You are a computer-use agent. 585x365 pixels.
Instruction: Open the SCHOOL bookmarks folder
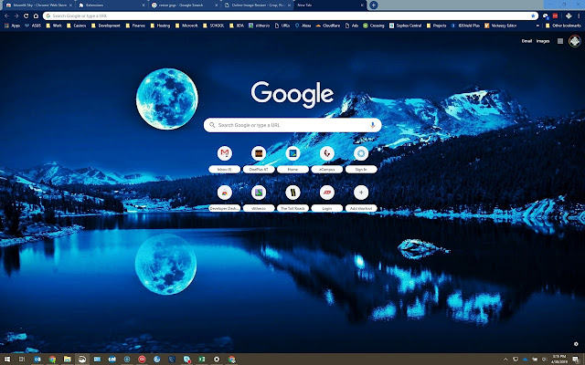(214, 26)
